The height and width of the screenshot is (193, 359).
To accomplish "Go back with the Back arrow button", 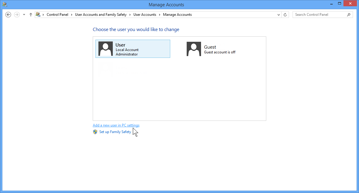I will (8, 15).
